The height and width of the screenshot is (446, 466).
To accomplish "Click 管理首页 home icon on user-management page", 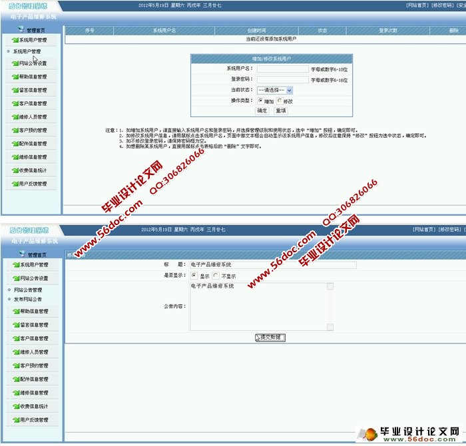I will [x=21, y=29].
